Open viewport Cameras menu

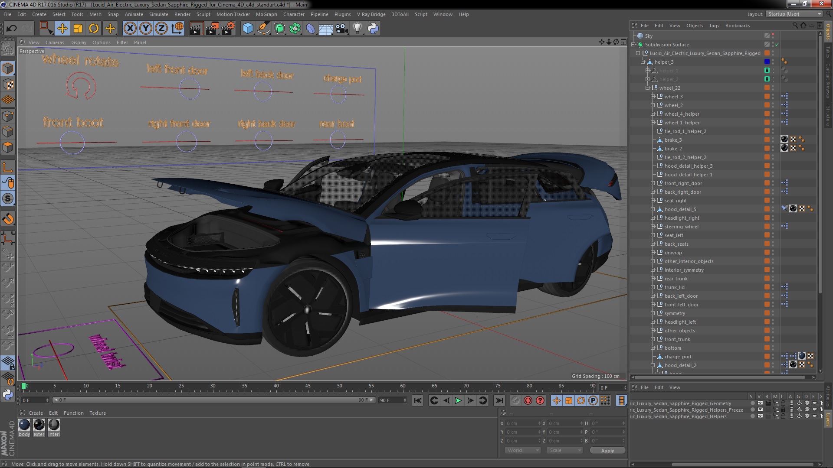pos(55,42)
